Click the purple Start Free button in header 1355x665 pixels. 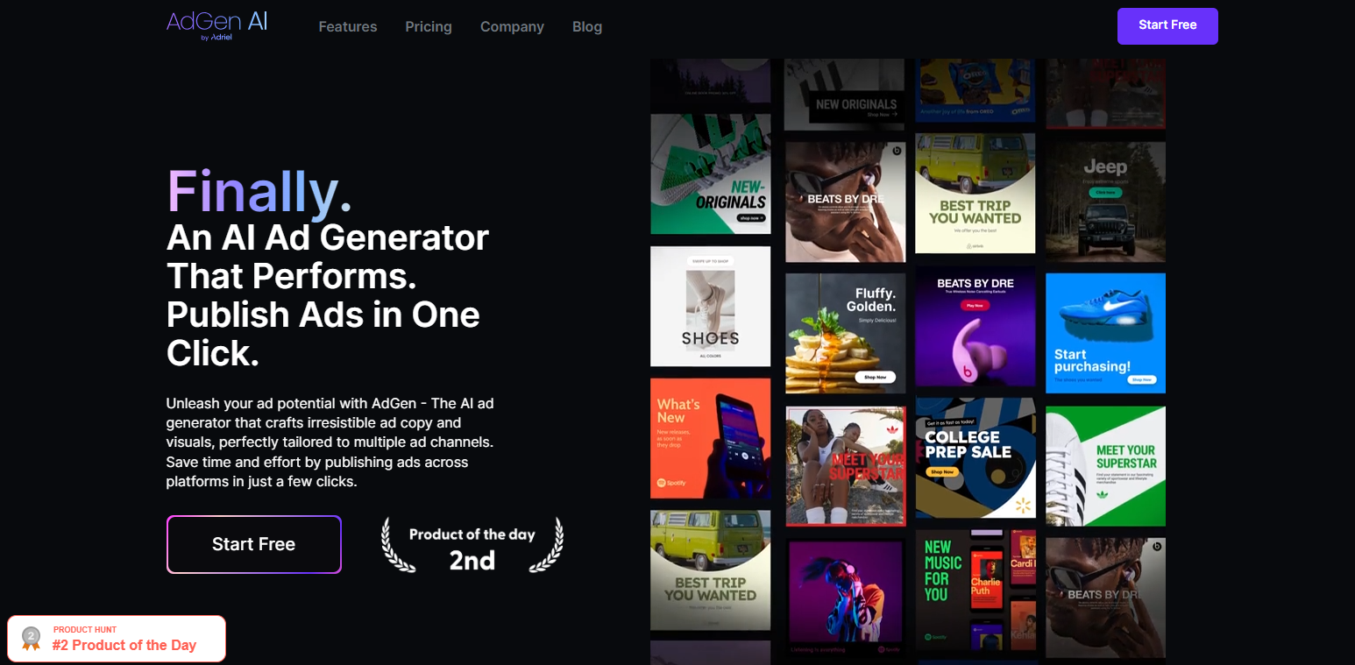pyautogui.click(x=1167, y=25)
